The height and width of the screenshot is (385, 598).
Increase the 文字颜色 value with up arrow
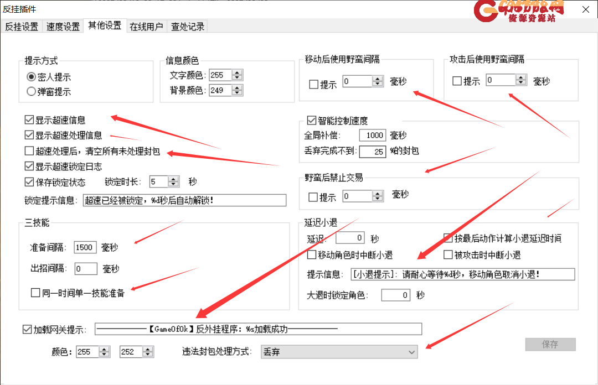(238, 72)
